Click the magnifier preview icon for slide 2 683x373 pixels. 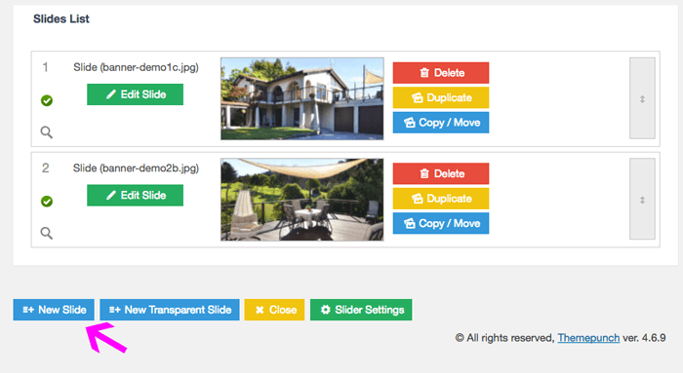47,233
